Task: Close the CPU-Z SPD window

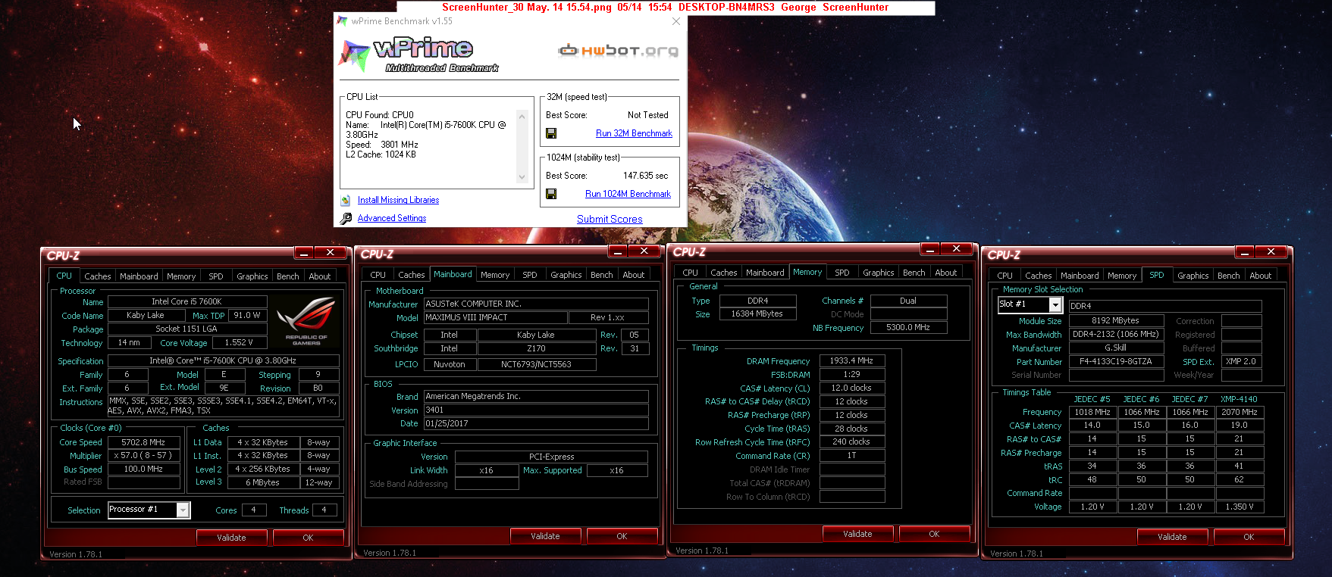Action: (1271, 252)
